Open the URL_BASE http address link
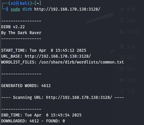 click(58, 56)
